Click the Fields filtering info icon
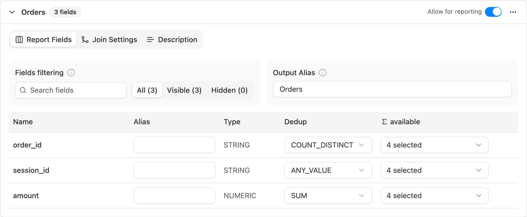The image size is (527, 217). 71,73
